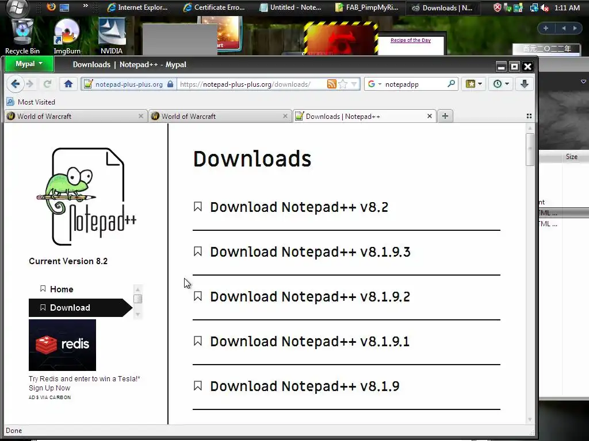Click the sidebar gadget add plus button
This screenshot has height=441, width=589.
(x=546, y=28)
